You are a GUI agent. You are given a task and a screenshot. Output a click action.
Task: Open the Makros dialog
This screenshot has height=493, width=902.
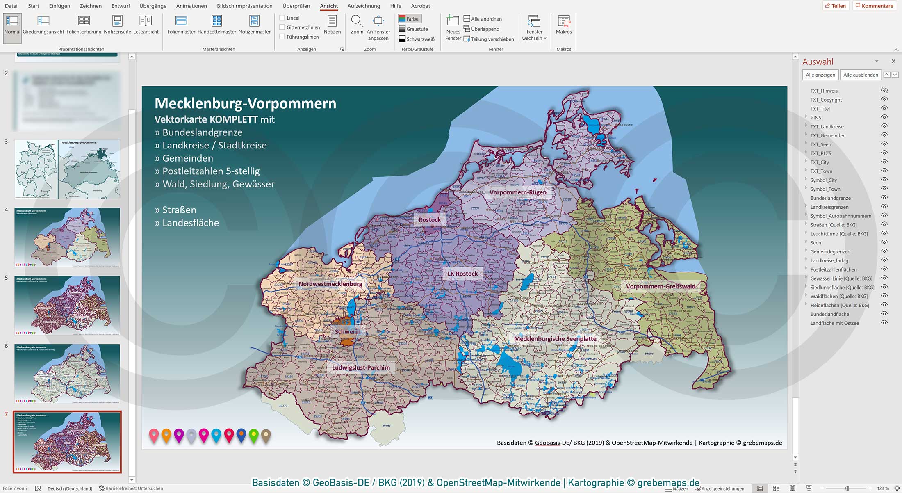[564, 25]
